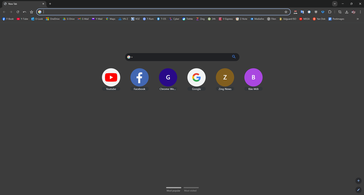Image resolution: width=364 pixels, height=195 pixels.
Task: Open the G-Mail bookmark
Action: pos(83,19)
